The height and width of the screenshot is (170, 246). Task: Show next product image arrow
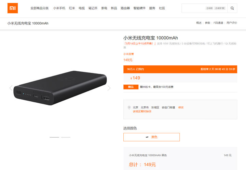[x=109, y=88]
